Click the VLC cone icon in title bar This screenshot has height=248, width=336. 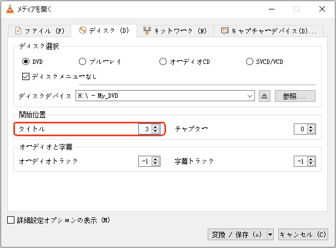coord(10,9)
